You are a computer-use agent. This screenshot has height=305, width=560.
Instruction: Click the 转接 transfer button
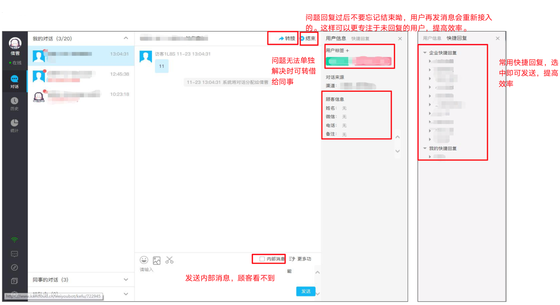pyautogui.click(x=283, y=38)
